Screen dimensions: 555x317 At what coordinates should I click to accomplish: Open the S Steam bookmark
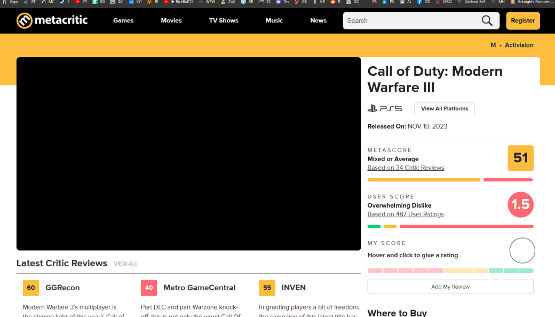(65, 2)
